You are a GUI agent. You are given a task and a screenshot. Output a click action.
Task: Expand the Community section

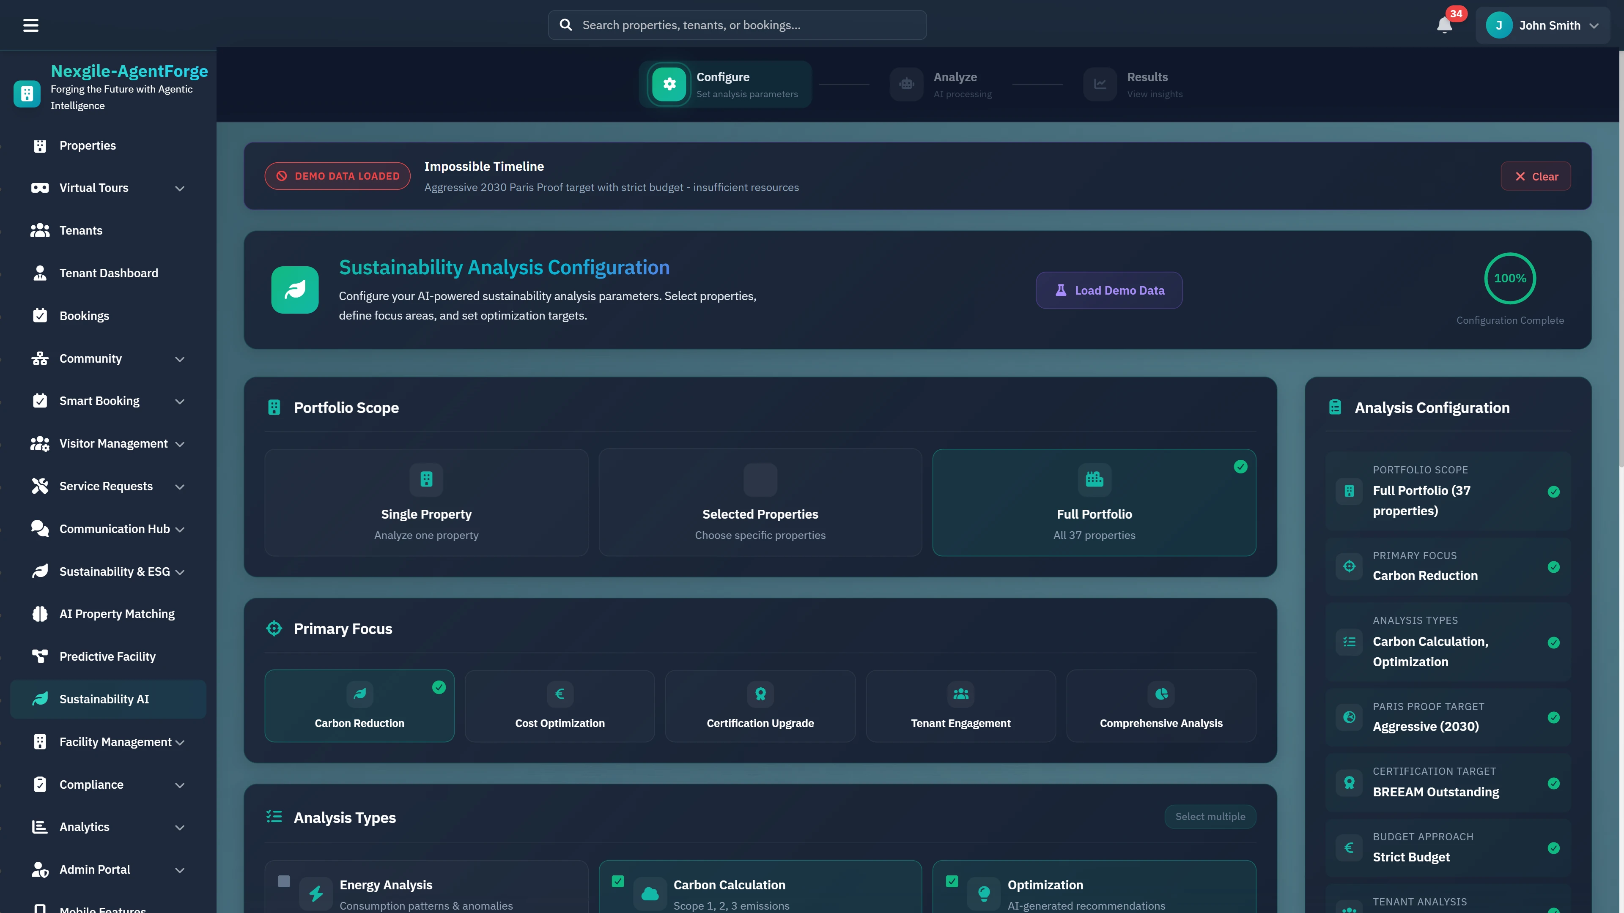click(180, 358)
